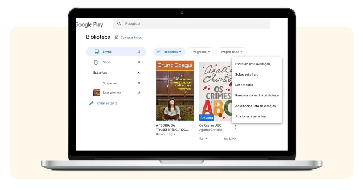Click the Livros count 2
This screenshot has width=363, height=190.
point(139,52)
